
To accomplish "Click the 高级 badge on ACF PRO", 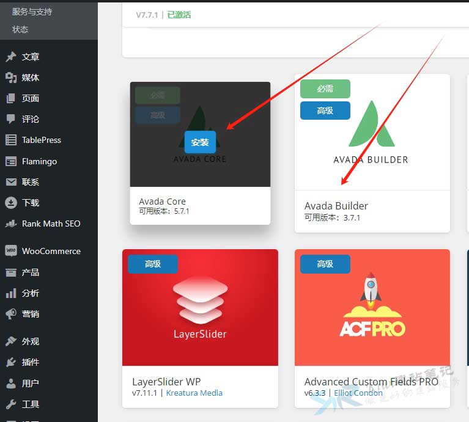I will [x=325, y=264].
